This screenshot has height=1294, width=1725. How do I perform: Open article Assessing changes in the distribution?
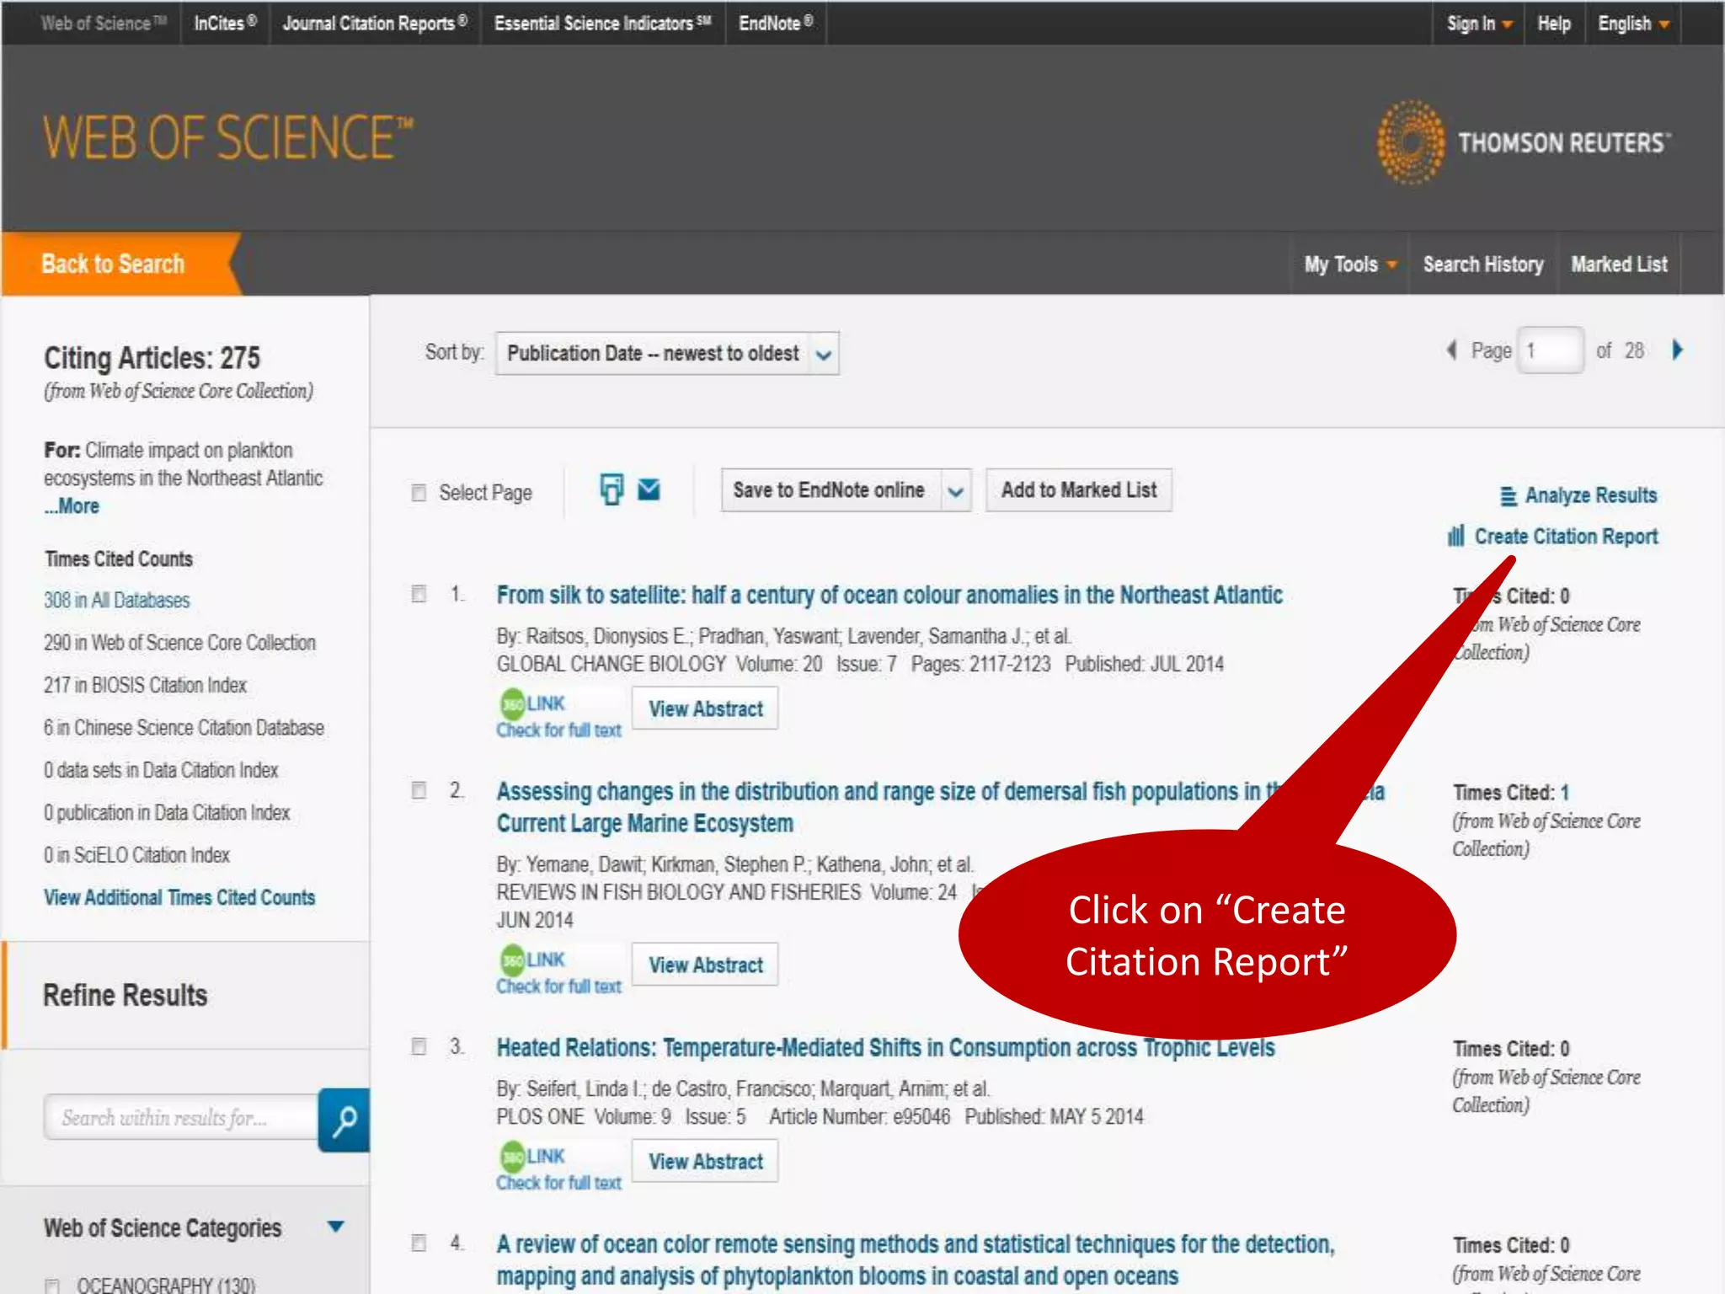(x=940, y=807)
